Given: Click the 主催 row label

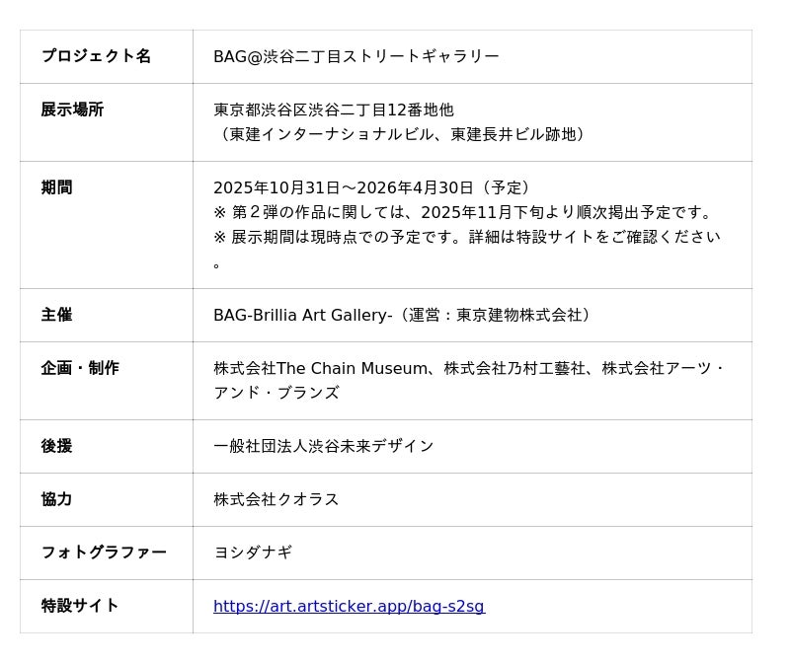Looking at the screenshot, I should click(x=56, y=315).
